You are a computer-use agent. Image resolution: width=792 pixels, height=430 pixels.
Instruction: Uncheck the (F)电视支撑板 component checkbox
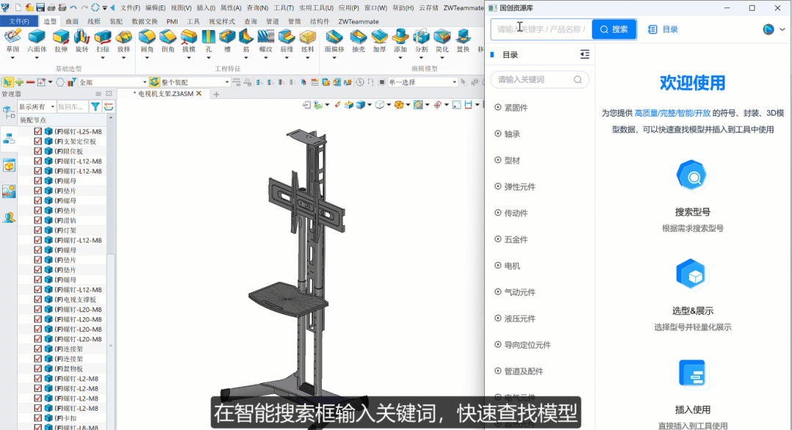click(x=38, y=300)
